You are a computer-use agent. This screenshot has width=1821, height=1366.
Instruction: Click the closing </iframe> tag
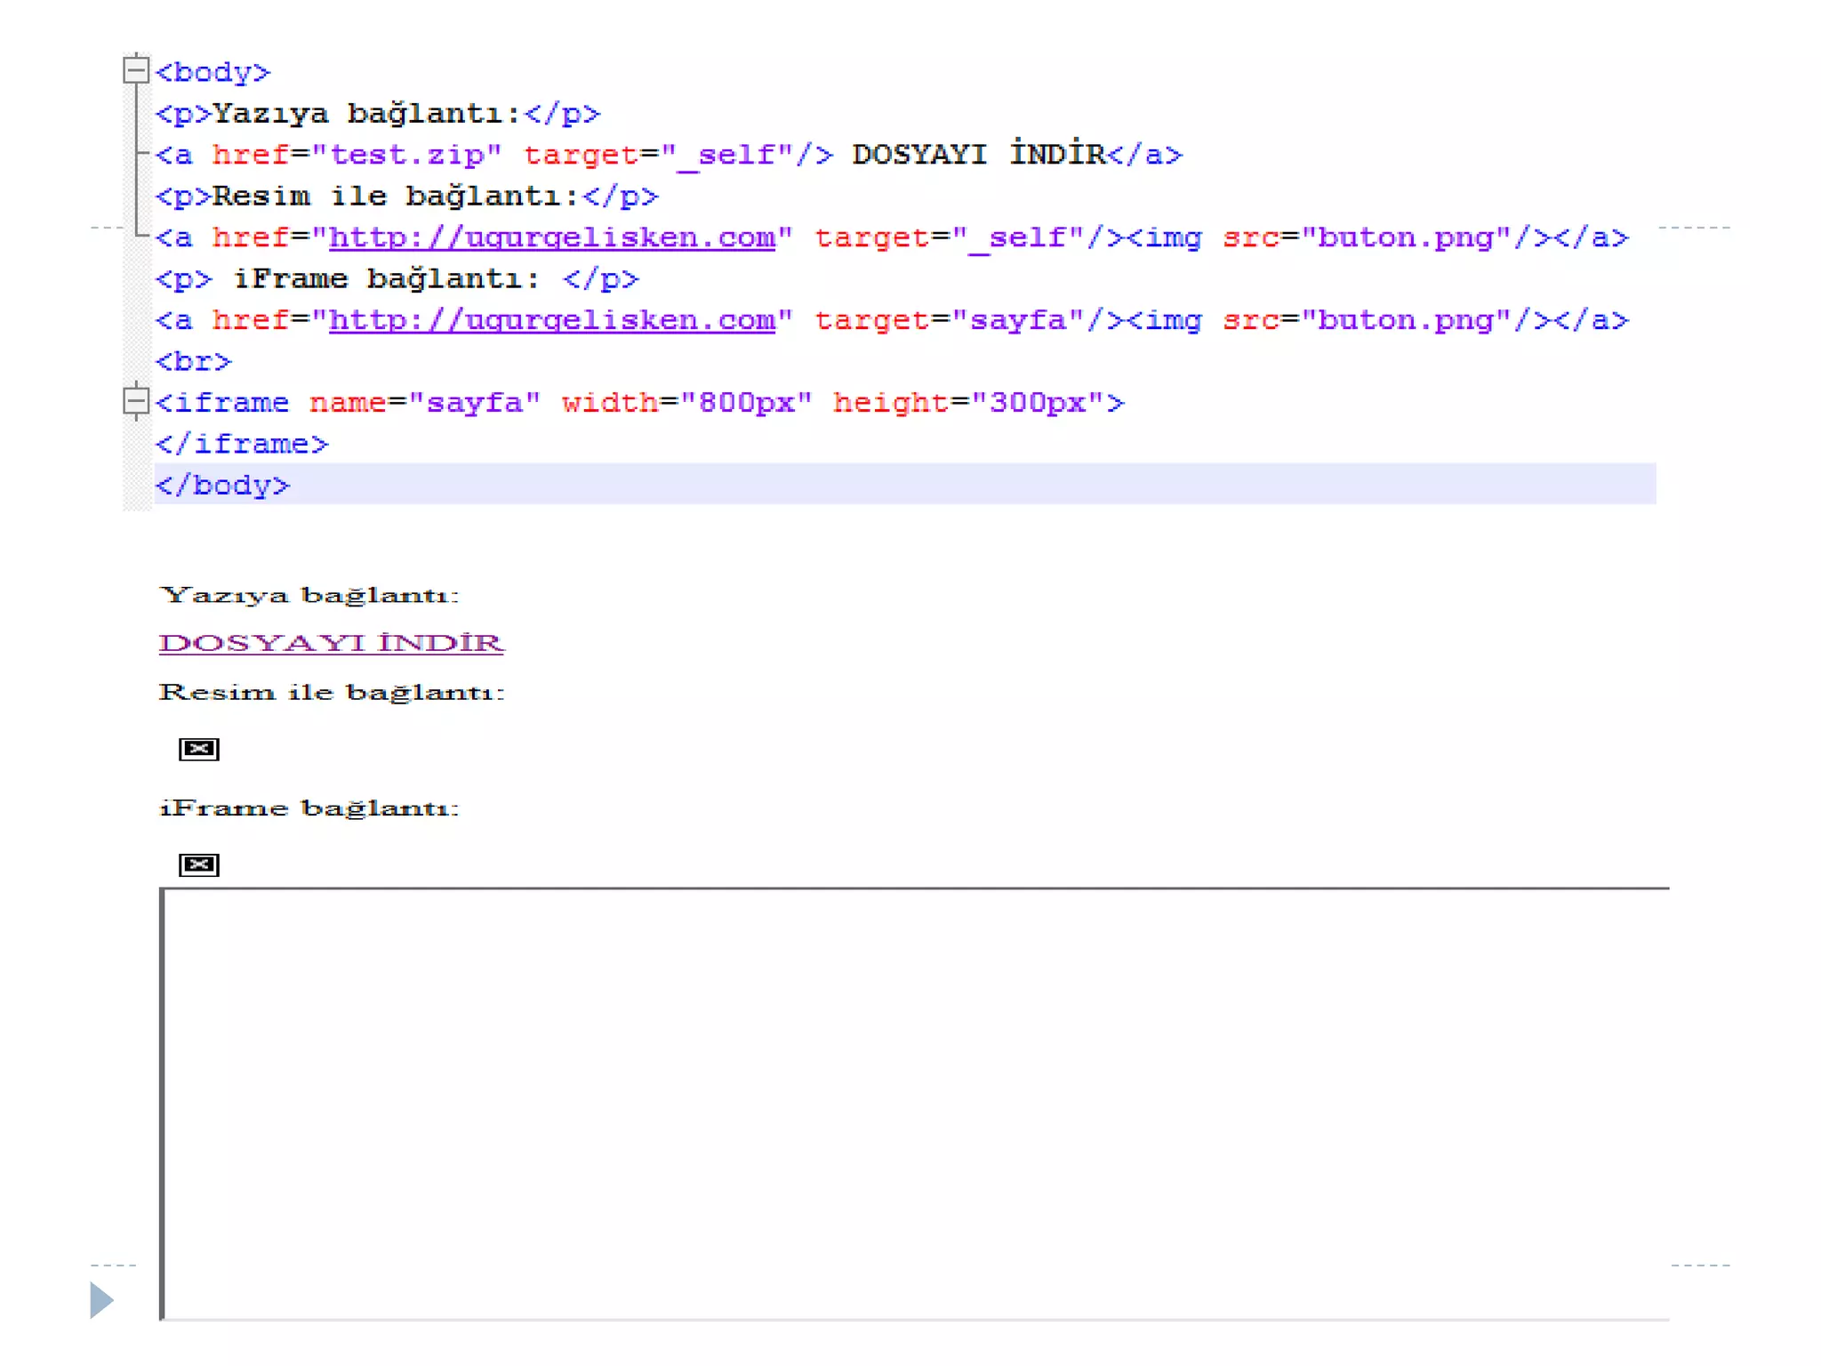point(242,444)
